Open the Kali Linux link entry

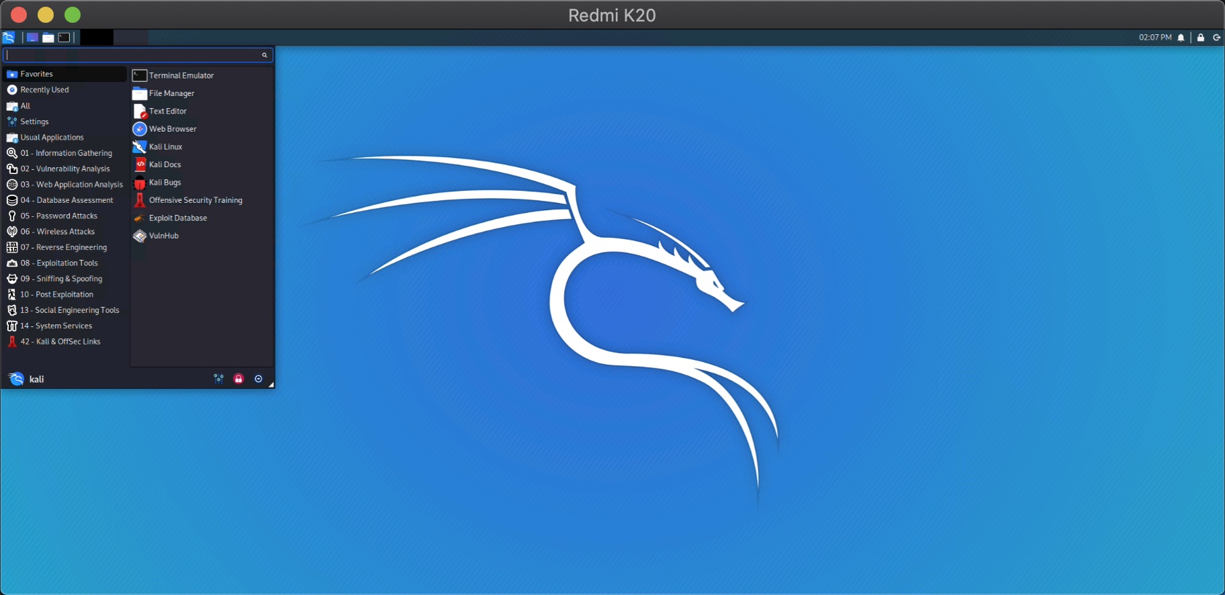tap(201, 146)
